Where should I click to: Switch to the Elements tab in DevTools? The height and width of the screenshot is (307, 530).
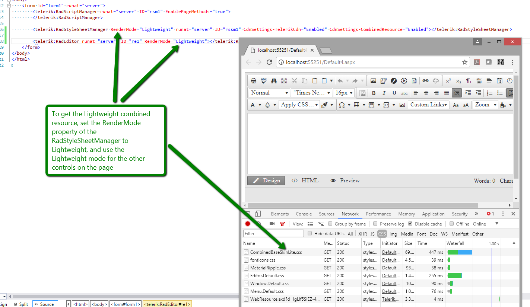pyautogui.click(x=280, y=214)
